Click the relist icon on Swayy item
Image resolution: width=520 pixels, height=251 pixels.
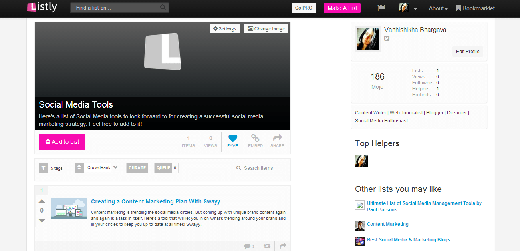(267, 246)
